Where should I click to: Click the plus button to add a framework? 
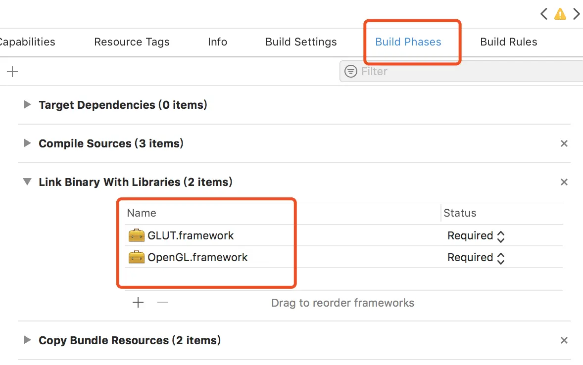click(138, 302)
